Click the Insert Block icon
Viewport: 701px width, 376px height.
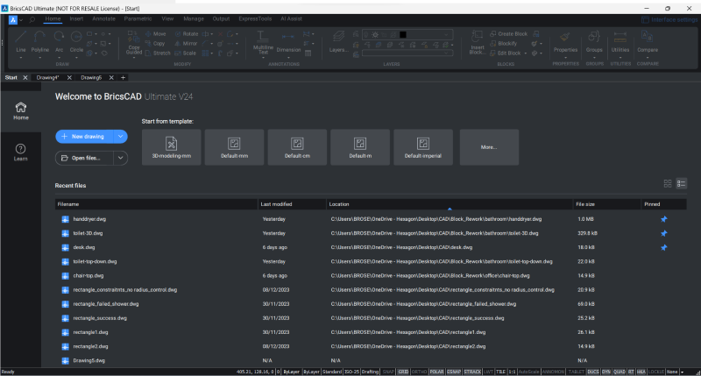pyautogui.click(x=477, y=37)
